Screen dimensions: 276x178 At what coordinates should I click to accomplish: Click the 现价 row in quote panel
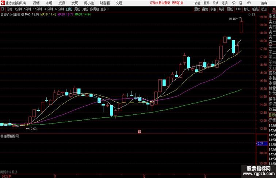click(272, 73)
